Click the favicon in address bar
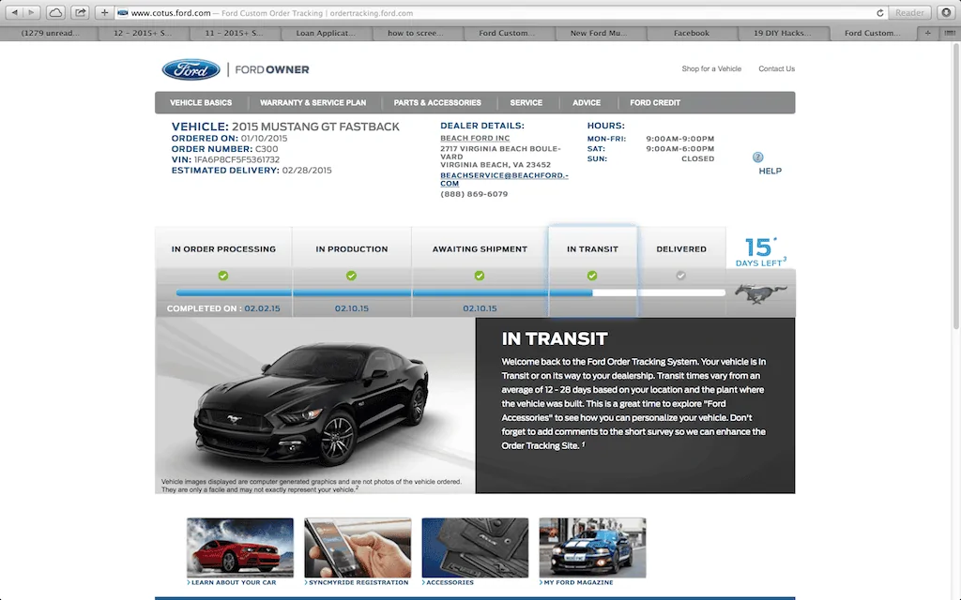This screenshot has width=961, height=600. [x=123, y=12]
